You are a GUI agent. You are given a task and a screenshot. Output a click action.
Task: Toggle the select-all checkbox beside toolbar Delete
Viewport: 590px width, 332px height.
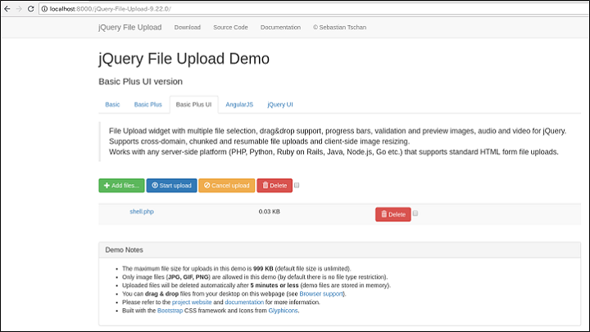click(x=297, y=185)
